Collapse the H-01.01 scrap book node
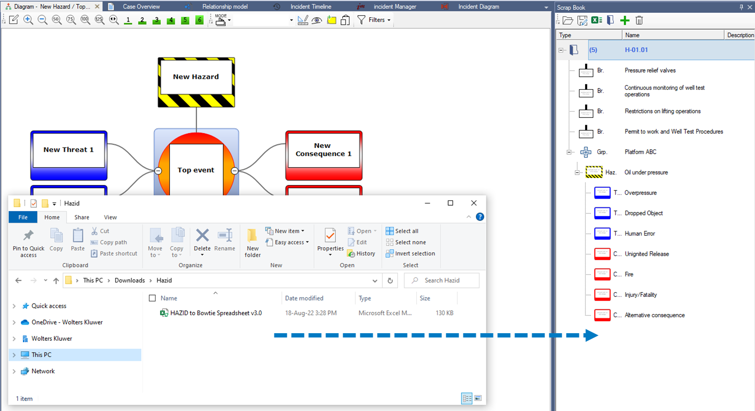Screen dimensions: 755x411 pos(561,50)
